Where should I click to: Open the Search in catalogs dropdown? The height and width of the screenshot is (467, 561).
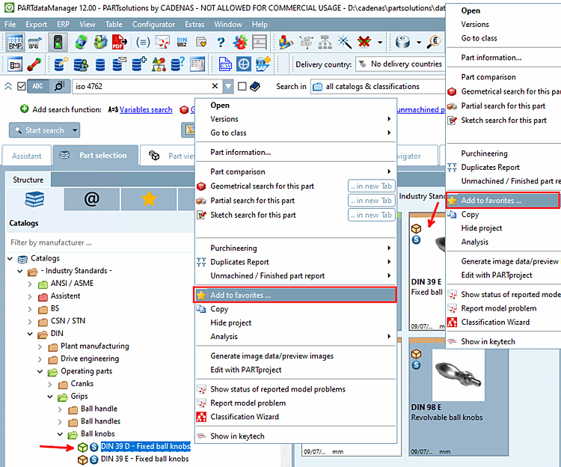(x=378, y=86)
